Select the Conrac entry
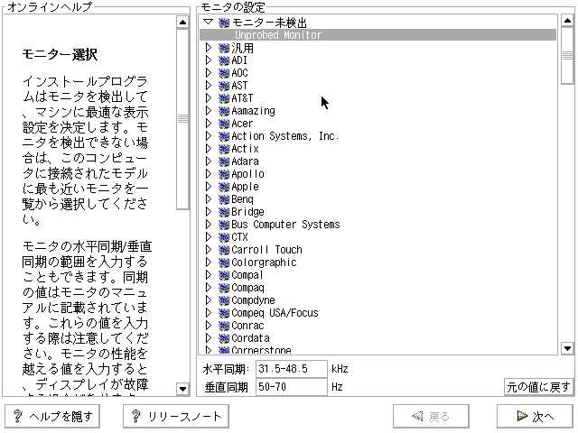The height and width of the screenshot is (433, 578). point(247,326)
